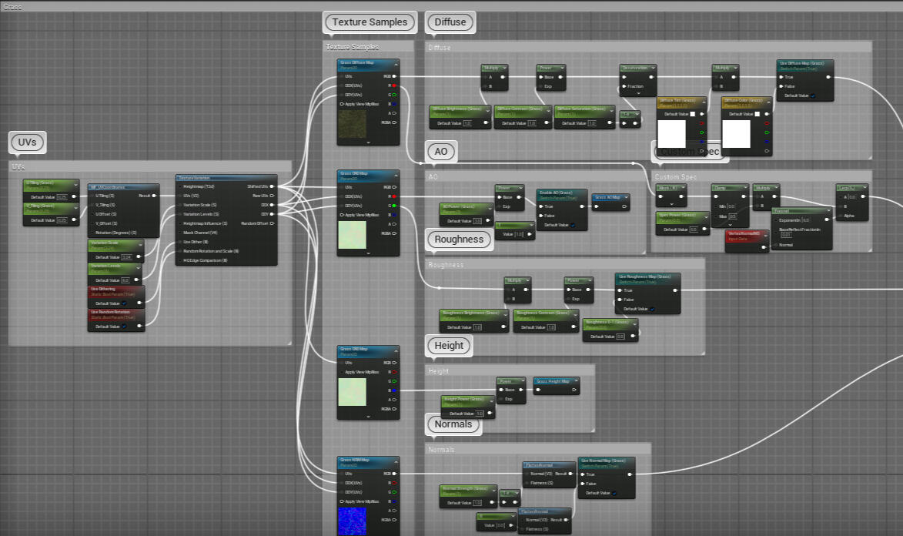
Task: Expand the Grass Diffuse Map node bottom arrow
Action: coord(369,142)
